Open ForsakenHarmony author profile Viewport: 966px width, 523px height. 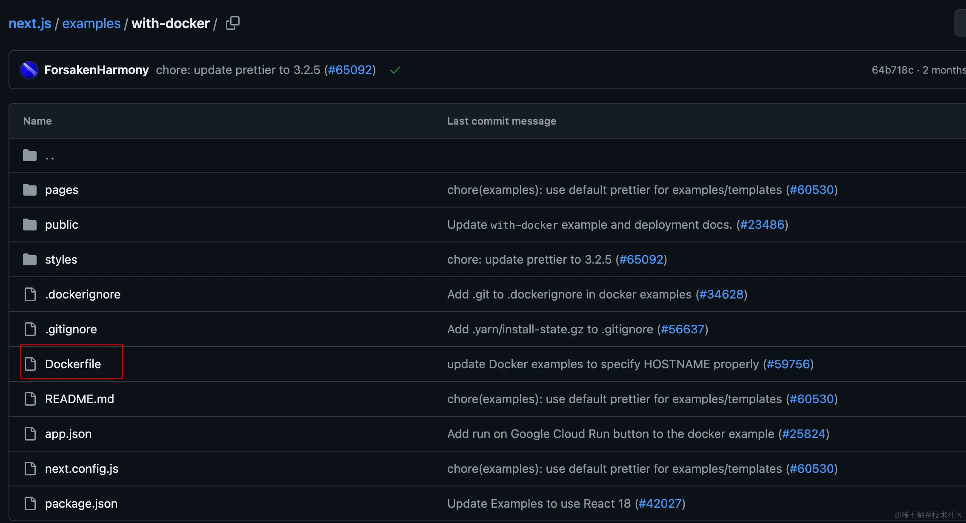pos(97,70)
